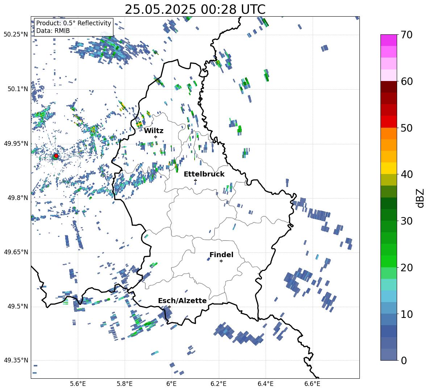Click the 70 value on colorbar

click(407, 35)
